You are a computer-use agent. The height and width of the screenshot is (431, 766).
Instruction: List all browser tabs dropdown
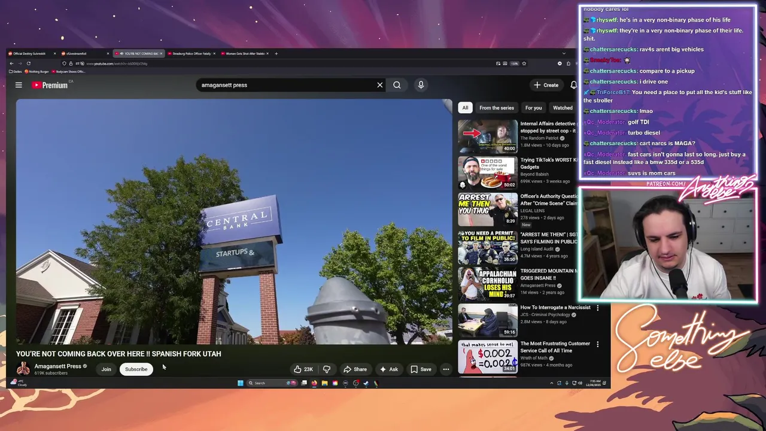click(564, 54)
